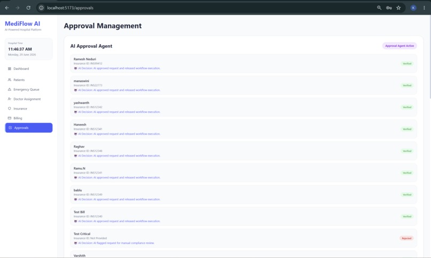Click the Insurance shield icon
This screenshot has height=258, width=431.
tap(10, 108)
